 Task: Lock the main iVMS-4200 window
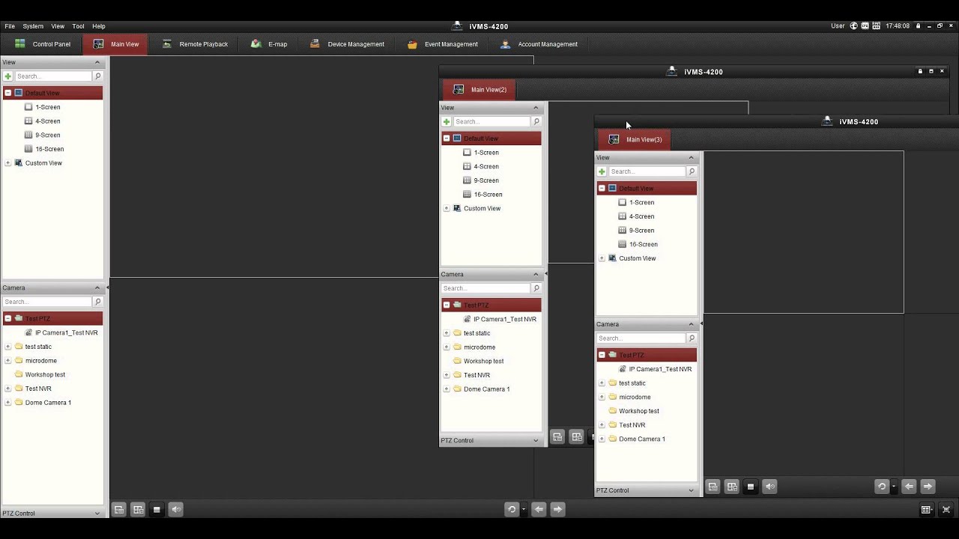tap(918, 26)
